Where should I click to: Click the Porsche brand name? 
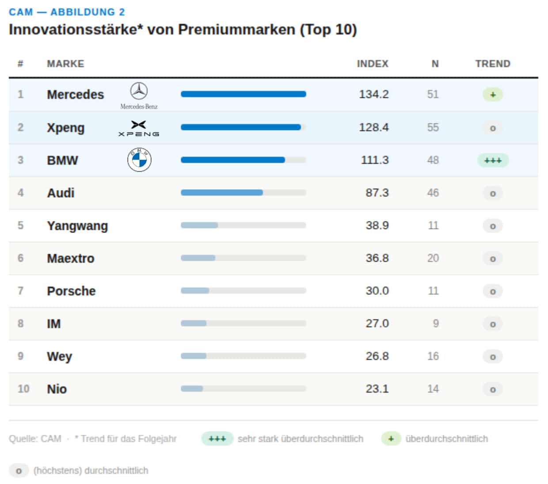71,291
